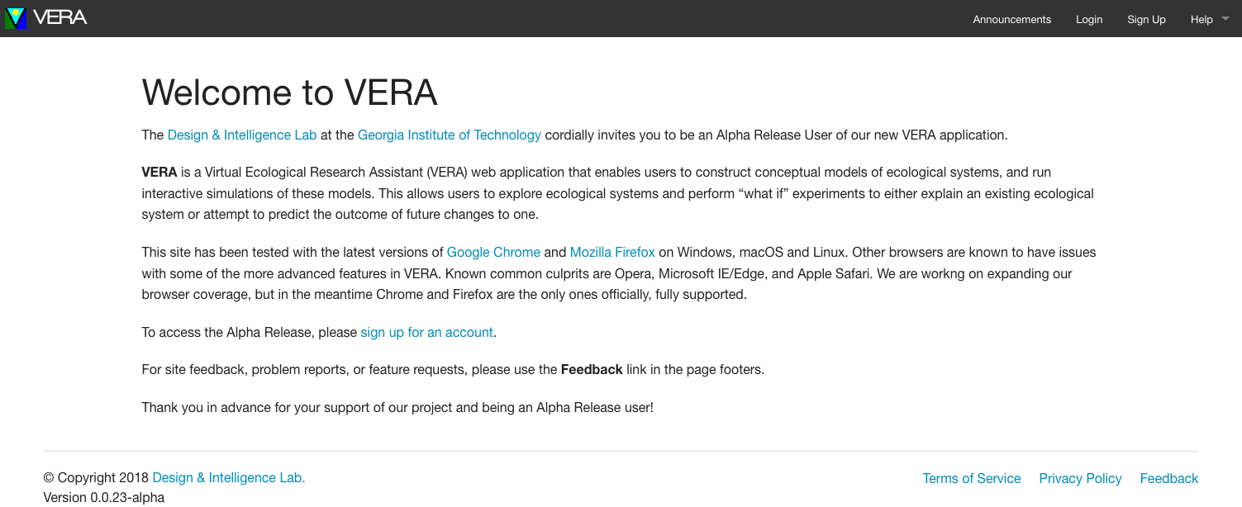Open the Login page from navbar

(x=1088, y=20)
